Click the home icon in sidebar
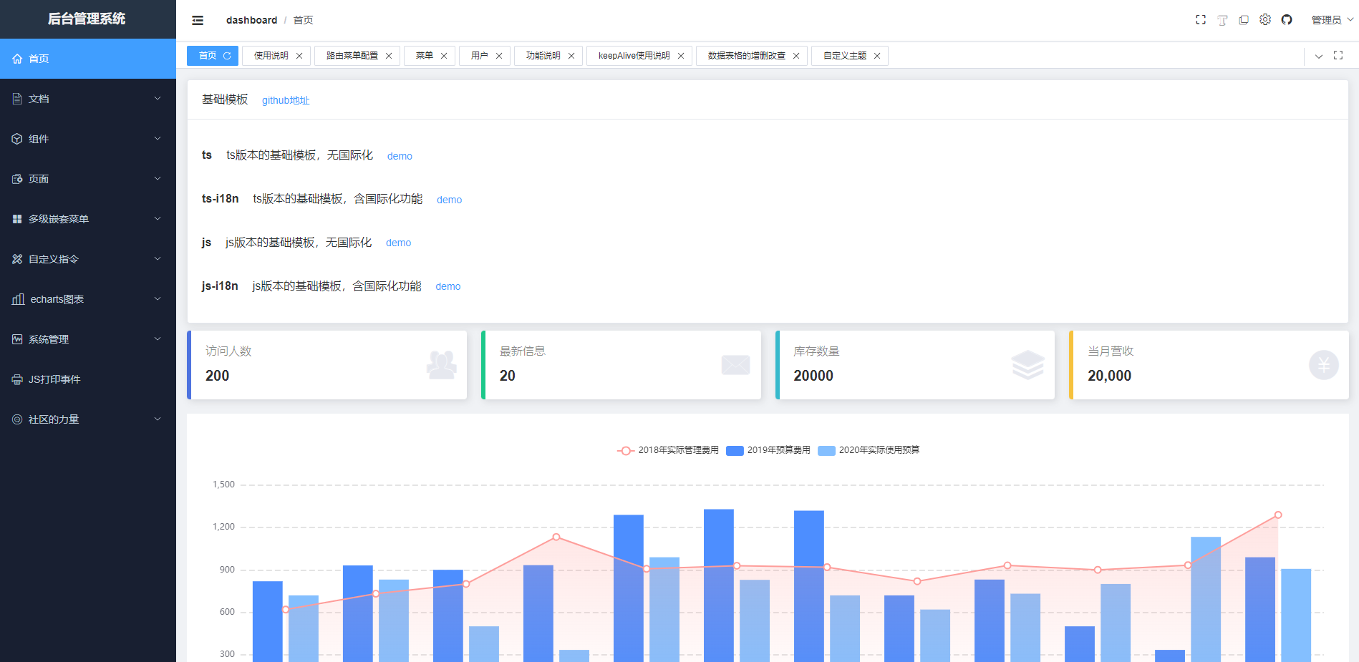The image size is (1359, 662). (17, 59)
